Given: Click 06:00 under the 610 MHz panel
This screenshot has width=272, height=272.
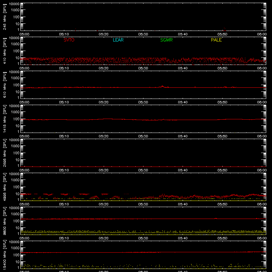Looking at the screenshot, I should pos(262,102).
